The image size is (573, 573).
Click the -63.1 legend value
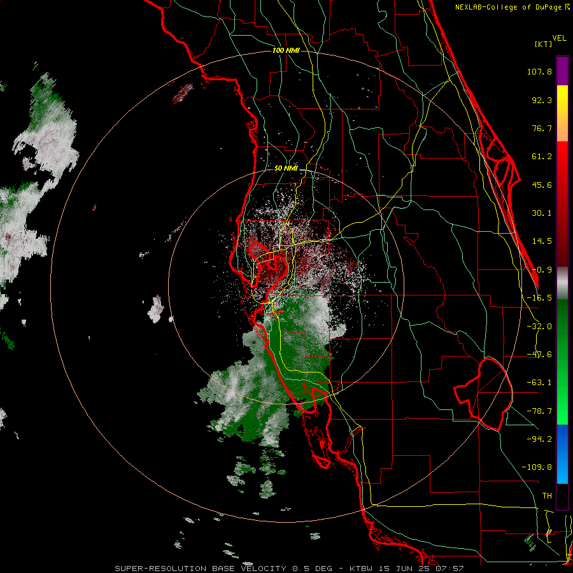539,383
